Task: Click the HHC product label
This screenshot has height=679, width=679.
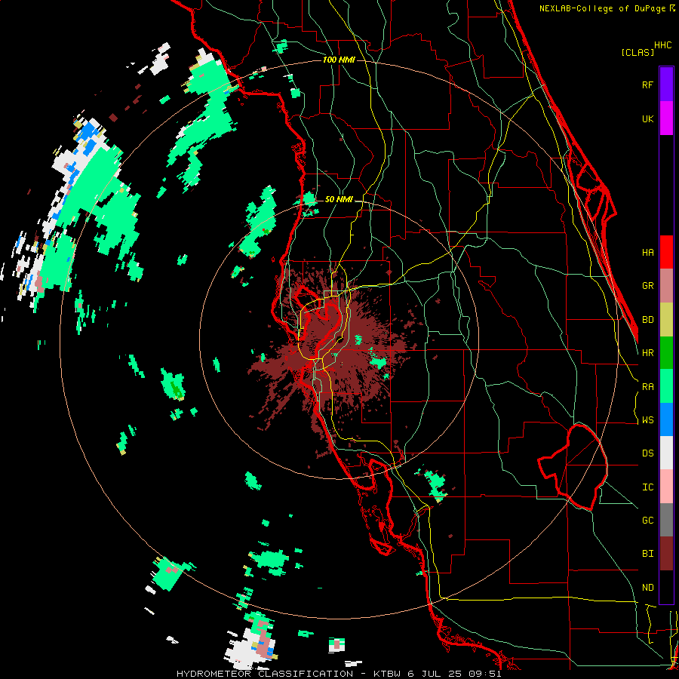Action: click(663, 45)
